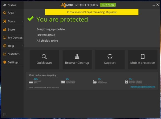The height and width of the screenshot is (119, 161).
Task: Open the Support tile
Action: click(110, 59)
